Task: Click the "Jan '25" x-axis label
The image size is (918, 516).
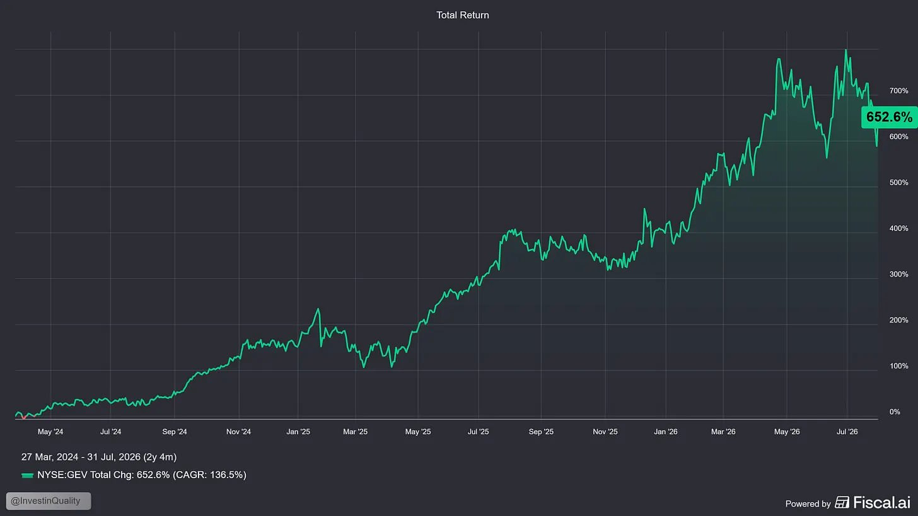Action: coord(298,432)
